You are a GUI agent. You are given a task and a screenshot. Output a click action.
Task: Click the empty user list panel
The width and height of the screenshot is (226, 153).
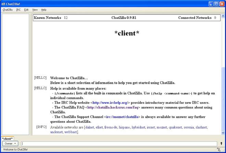(x=15, y=74)
